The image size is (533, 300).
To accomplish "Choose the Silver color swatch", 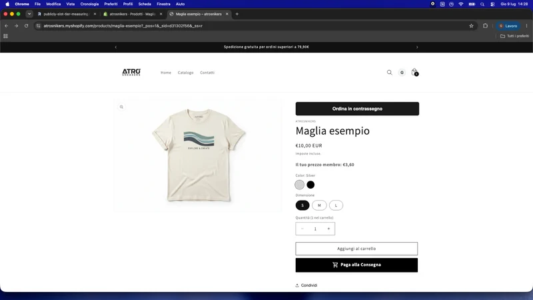I will point(299,185).
